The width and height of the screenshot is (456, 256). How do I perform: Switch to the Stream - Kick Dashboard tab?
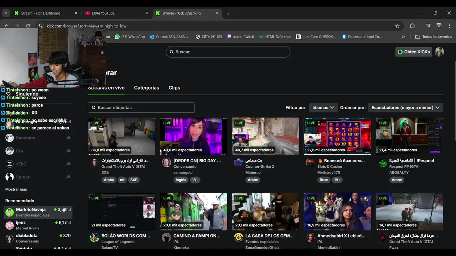[x=45, y=13]
